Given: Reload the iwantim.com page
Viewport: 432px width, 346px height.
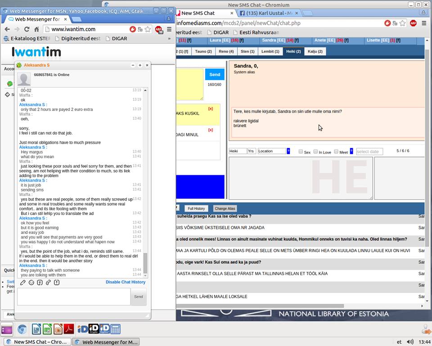Looking at the screenshot, I should (x=27, y=29).
